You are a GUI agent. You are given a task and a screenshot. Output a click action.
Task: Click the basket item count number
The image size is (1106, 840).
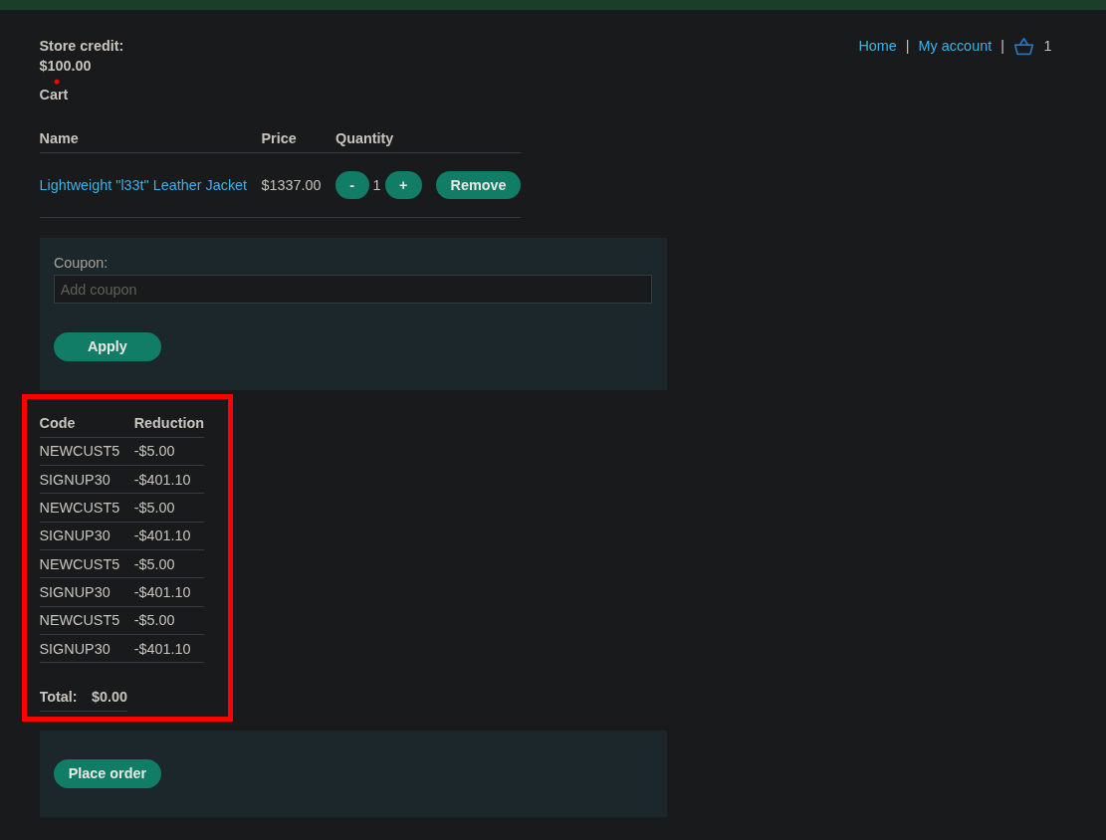coord(1047,46)
